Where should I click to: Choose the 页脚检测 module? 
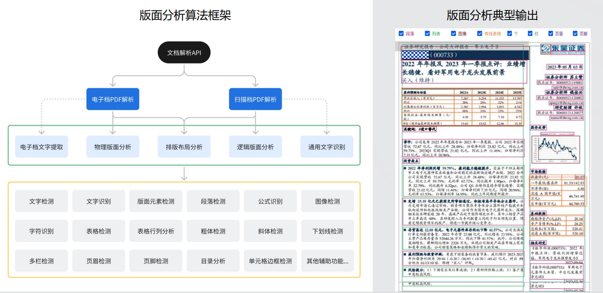pos(156,261)
